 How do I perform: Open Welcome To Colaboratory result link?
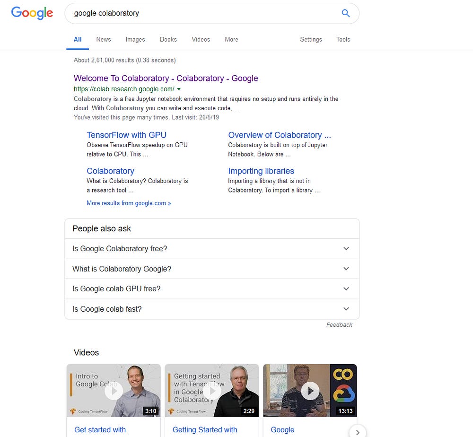coord(166,79)
